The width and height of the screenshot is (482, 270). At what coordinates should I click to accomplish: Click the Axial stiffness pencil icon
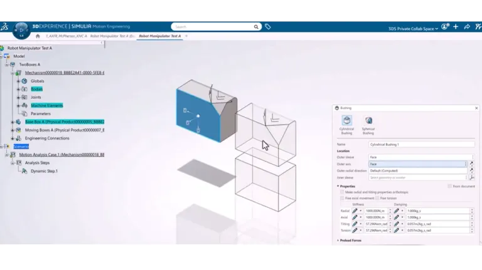tap(355, 217)
